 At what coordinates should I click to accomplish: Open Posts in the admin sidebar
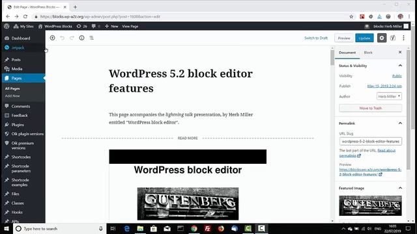pyautogui.click(x=16, y=60)
